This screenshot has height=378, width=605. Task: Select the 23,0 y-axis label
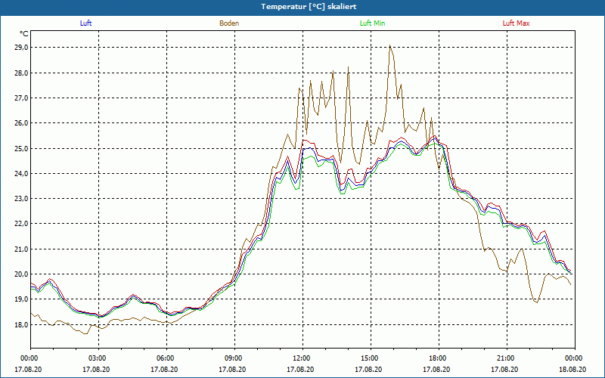[21, 199]
